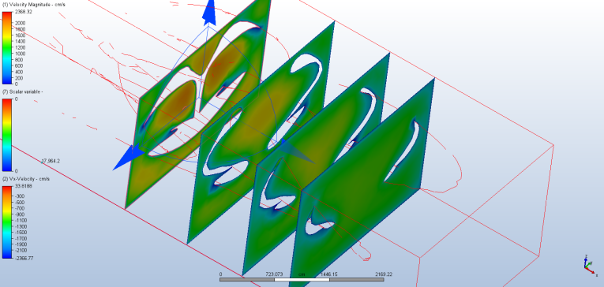Viewport: 604px width, 287px height.
Task: Click the 2368.32 maximum velocity value
Action: click(24, 12)
